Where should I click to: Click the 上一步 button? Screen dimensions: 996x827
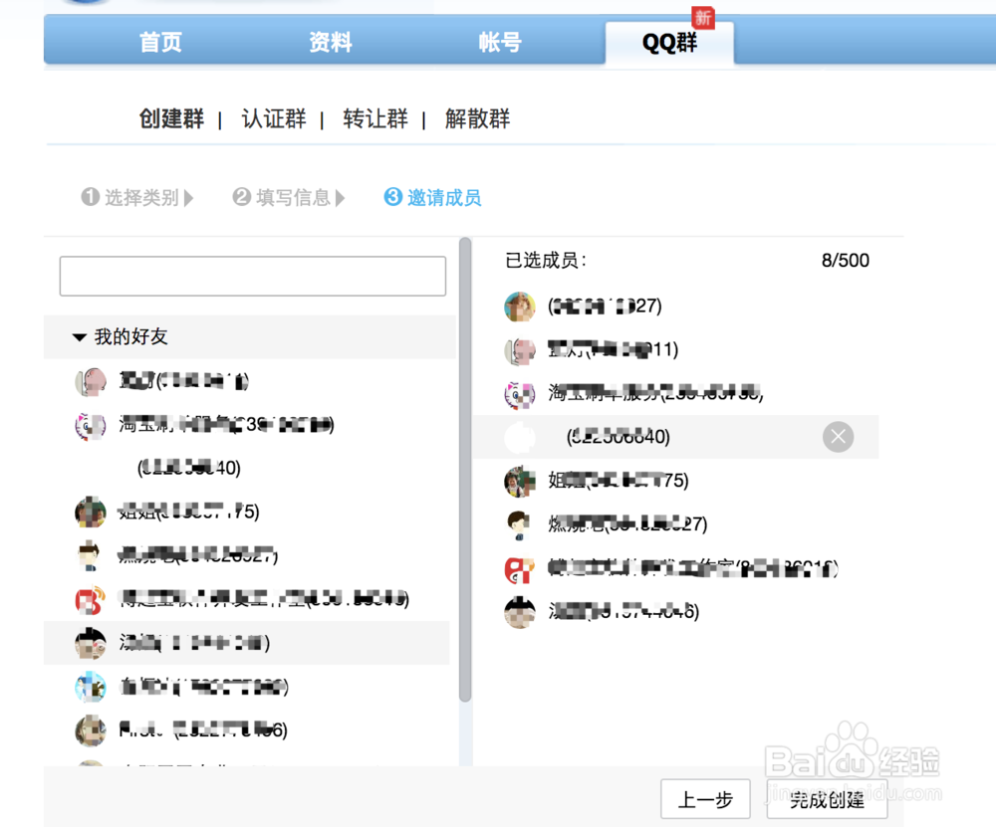pyautogui.click(x=705, y=799)
